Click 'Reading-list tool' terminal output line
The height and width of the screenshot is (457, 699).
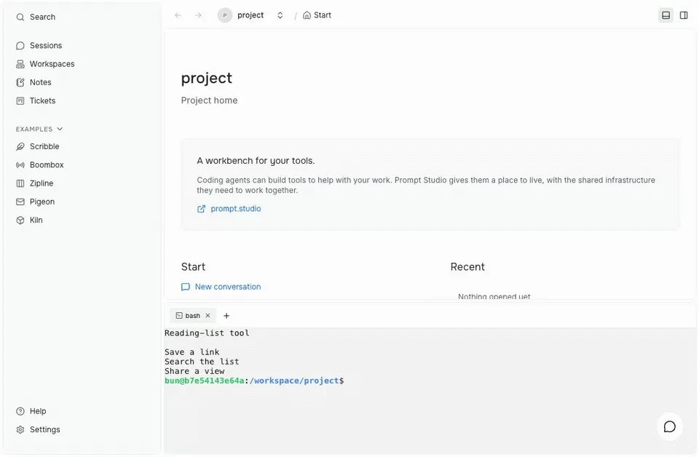coord(207,333)
